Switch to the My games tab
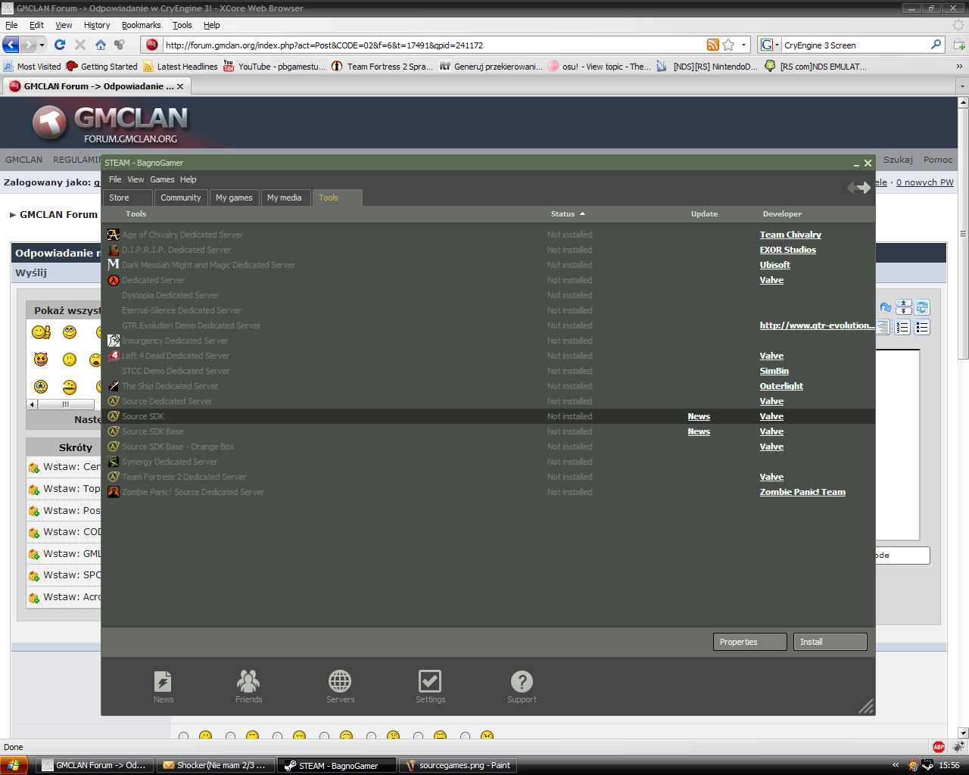The image size is (969, 775). point(234,198)
